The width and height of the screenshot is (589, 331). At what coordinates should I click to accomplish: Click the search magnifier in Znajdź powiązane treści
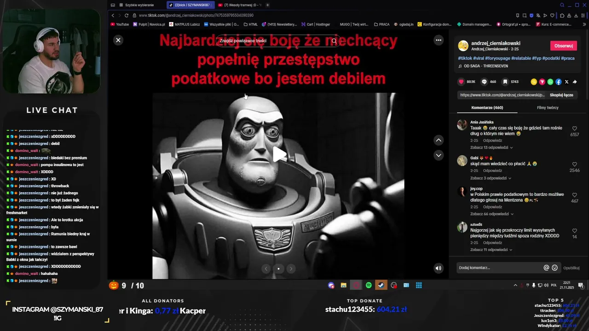(x=334, y=40)
